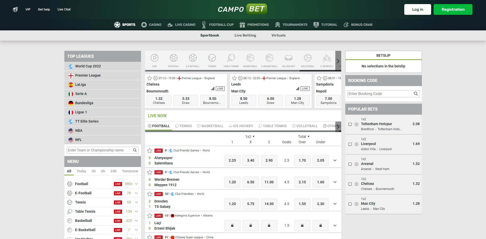Star the Alanyaspor vs Salernitana live match

[x=150, y=150]
